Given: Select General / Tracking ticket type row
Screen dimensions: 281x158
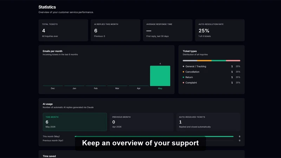Looking at the screenshot, I should point(211,66).
